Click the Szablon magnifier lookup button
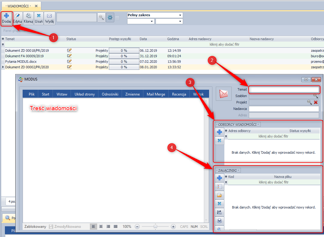Viewport: 324px width, 237px height. pos(315,96)
